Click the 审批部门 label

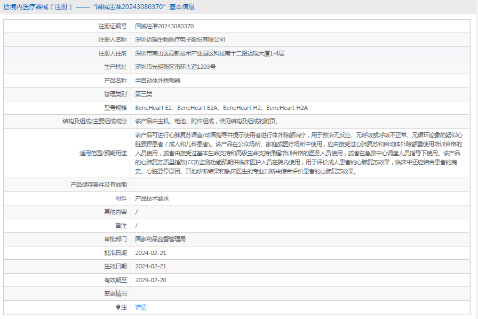pos(115,239)
